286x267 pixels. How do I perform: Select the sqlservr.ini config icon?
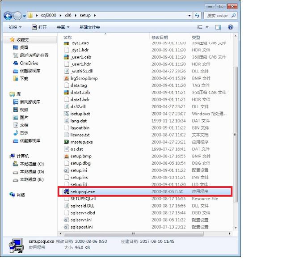click(x=66, y=220)
